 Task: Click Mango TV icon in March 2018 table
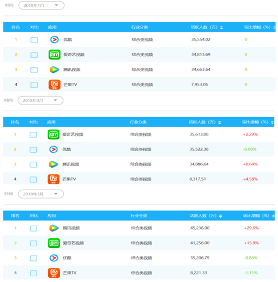click(x=54, y=273)
